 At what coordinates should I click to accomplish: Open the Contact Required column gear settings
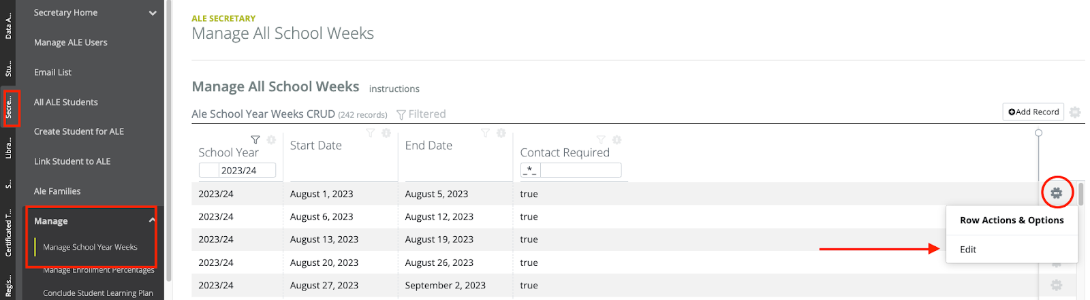point(617,139)
